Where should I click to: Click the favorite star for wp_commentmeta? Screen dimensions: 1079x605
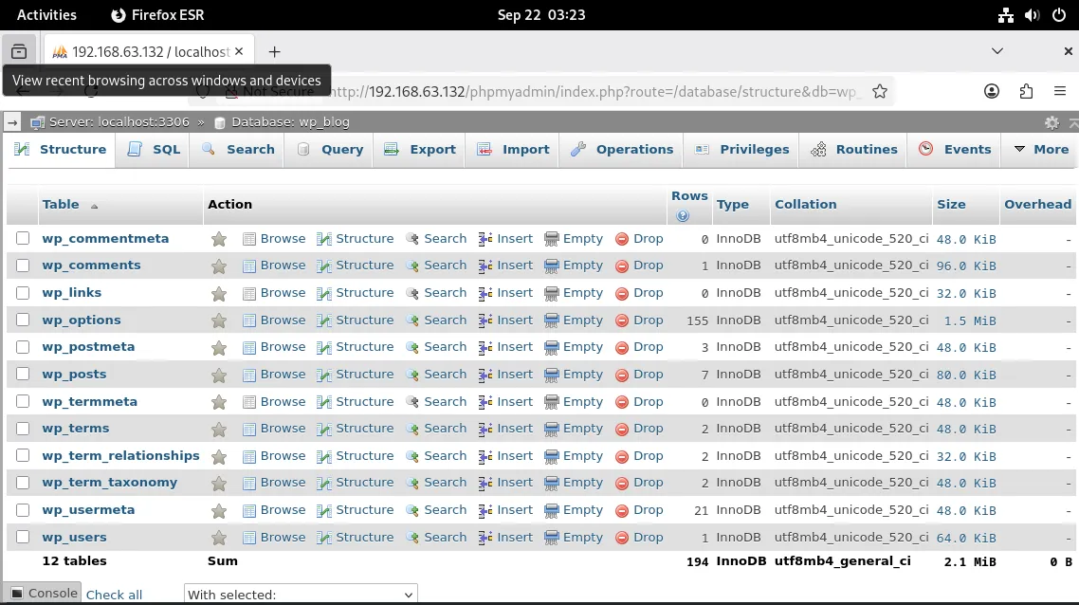pyautogui.click(x=219, y=239)
